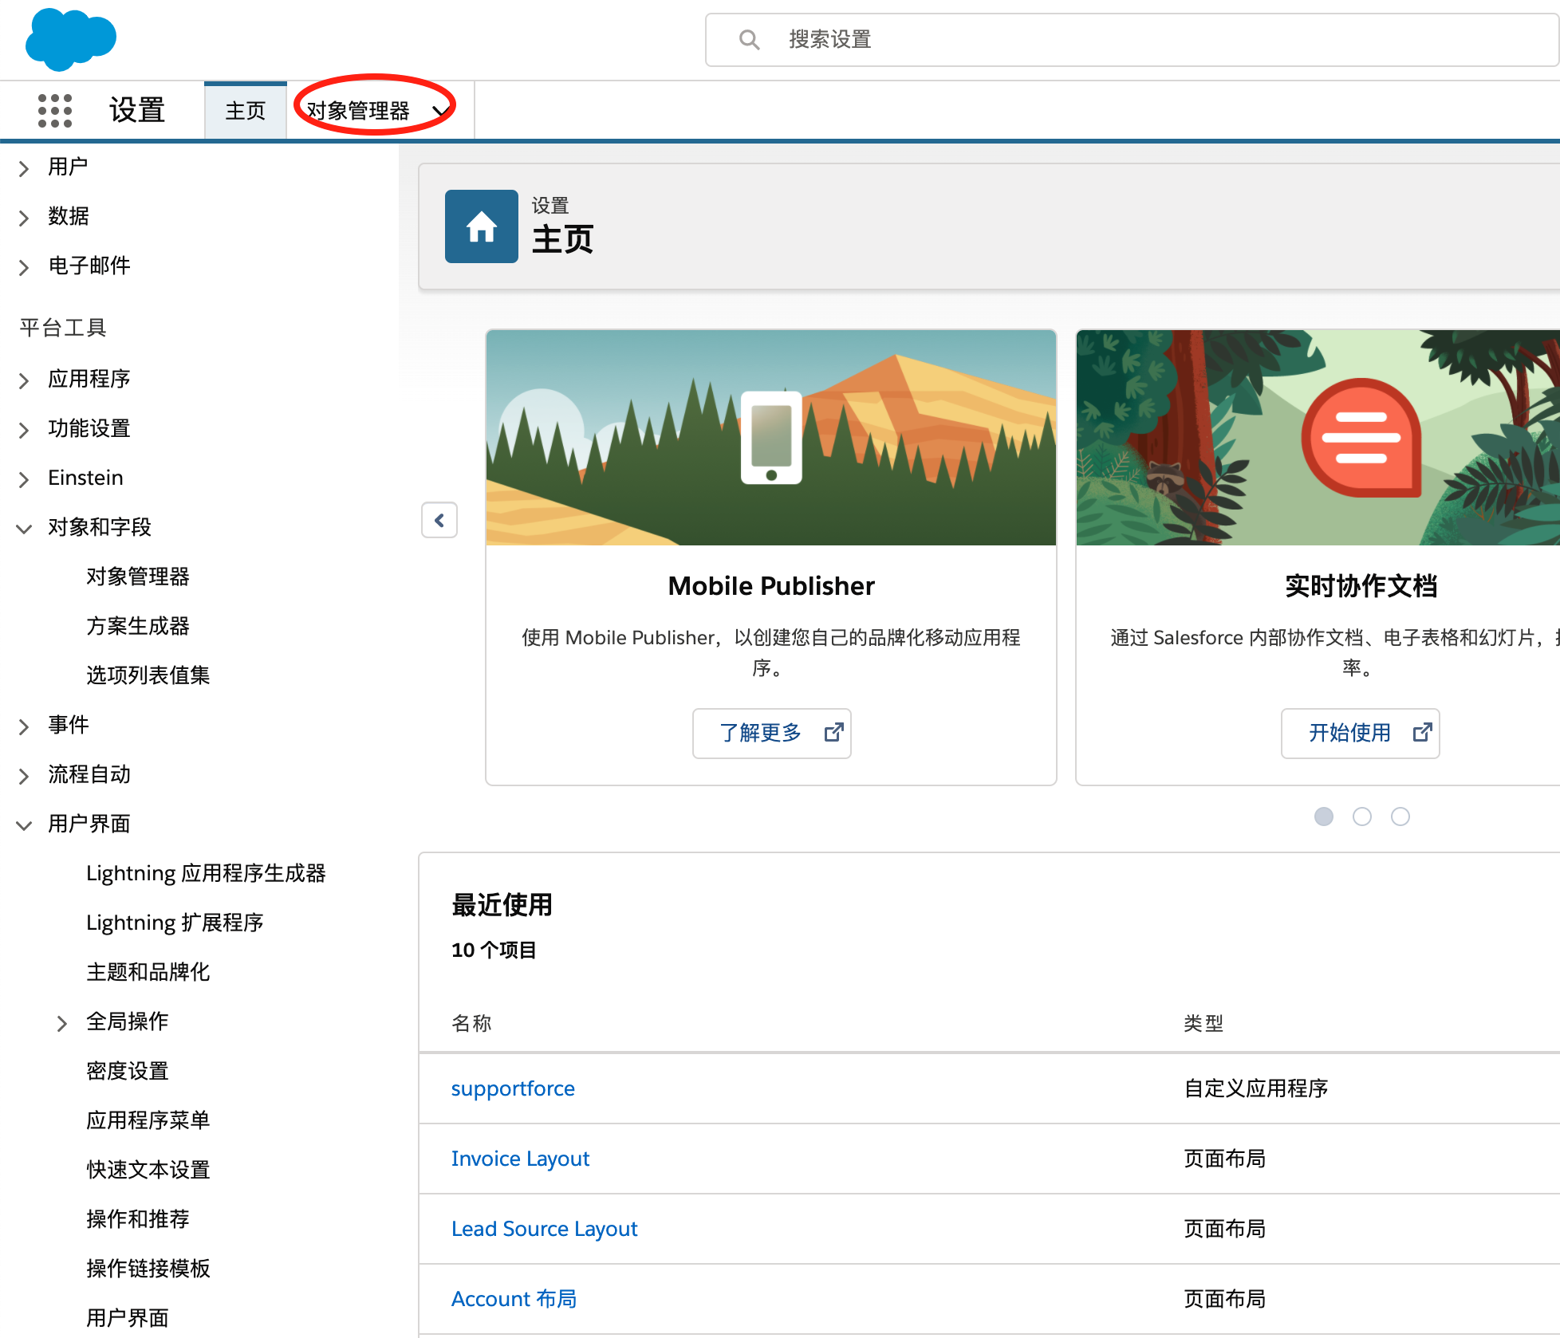
Task: Open the 用户界面 leaf item at the bottom of the sidebar
Action: (128, 1317)
